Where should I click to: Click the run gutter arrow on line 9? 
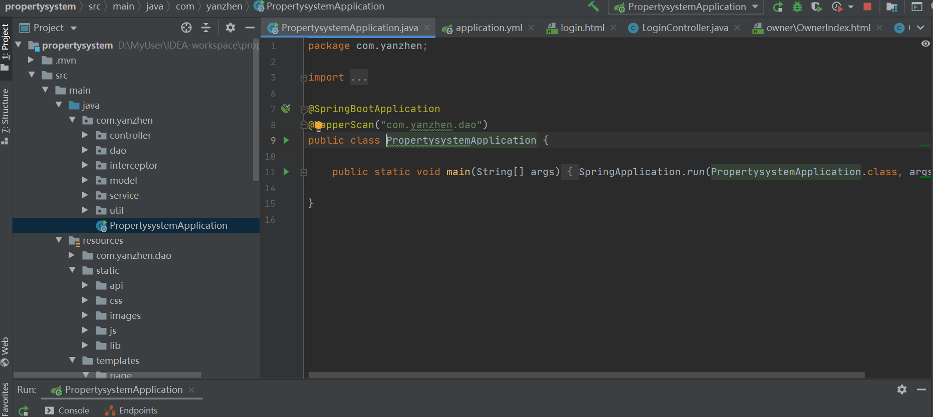[x=286, y=140]
